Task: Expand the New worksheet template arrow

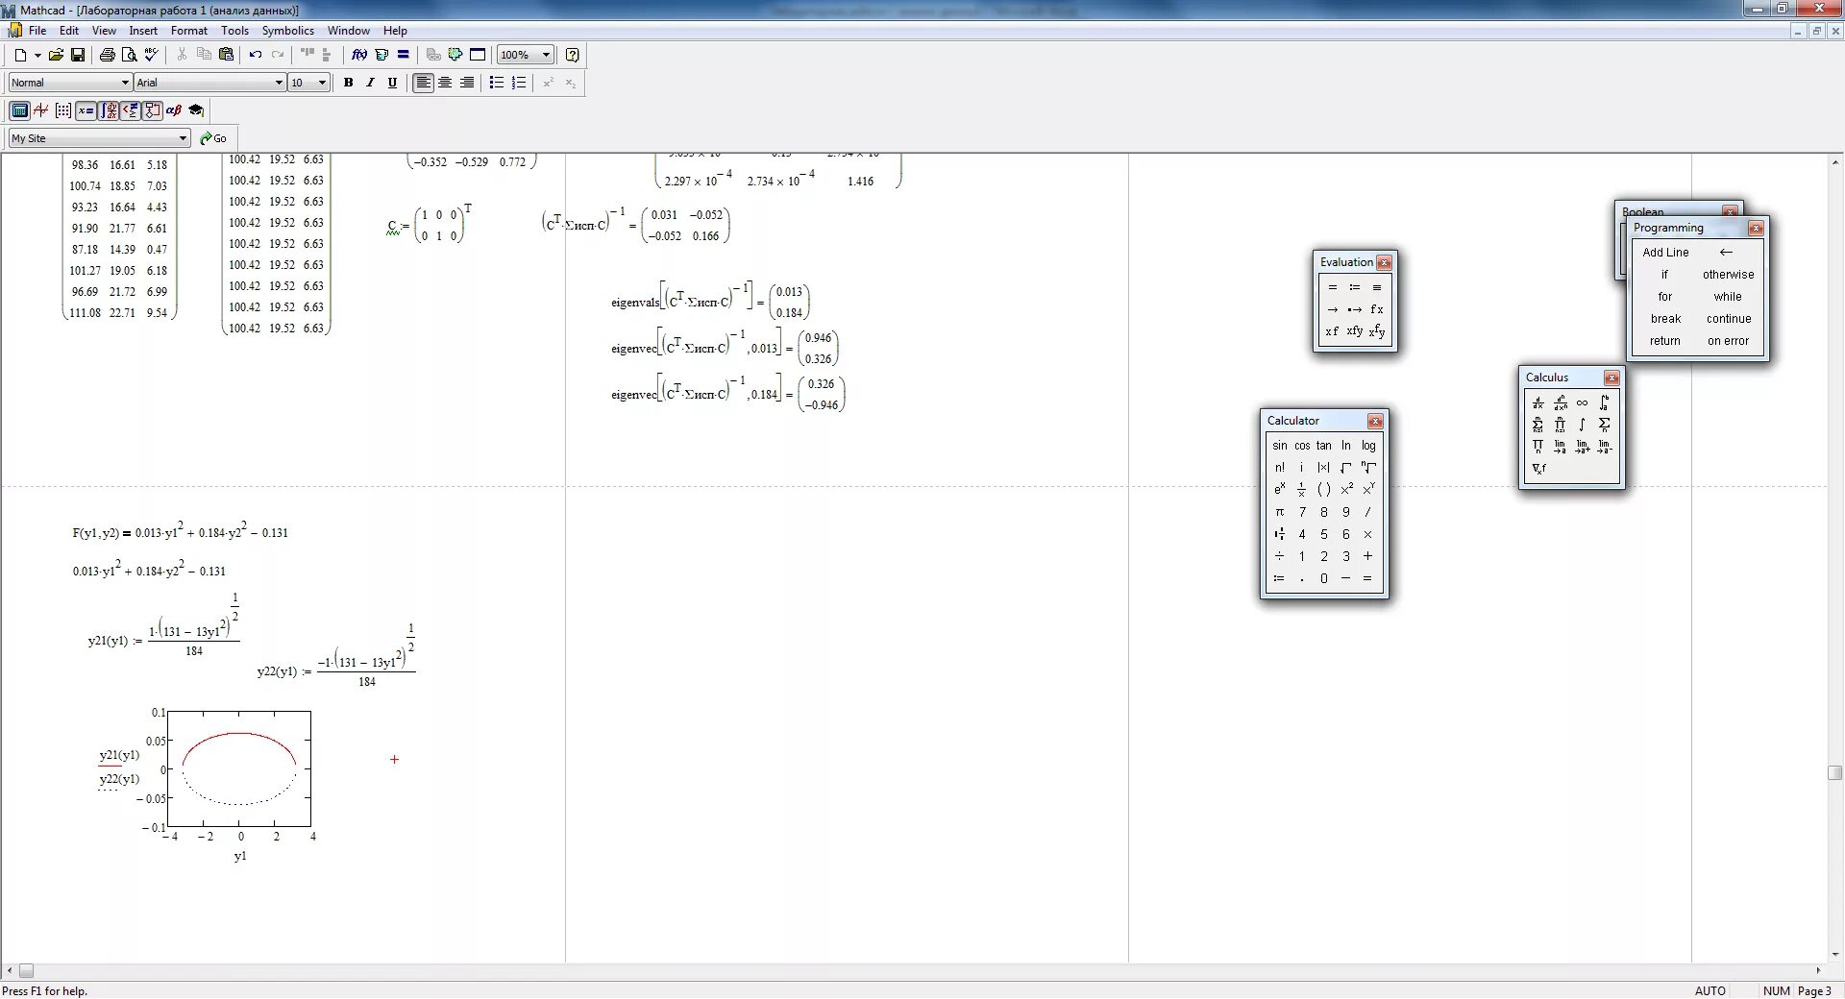Action: [x=37, y=55]
